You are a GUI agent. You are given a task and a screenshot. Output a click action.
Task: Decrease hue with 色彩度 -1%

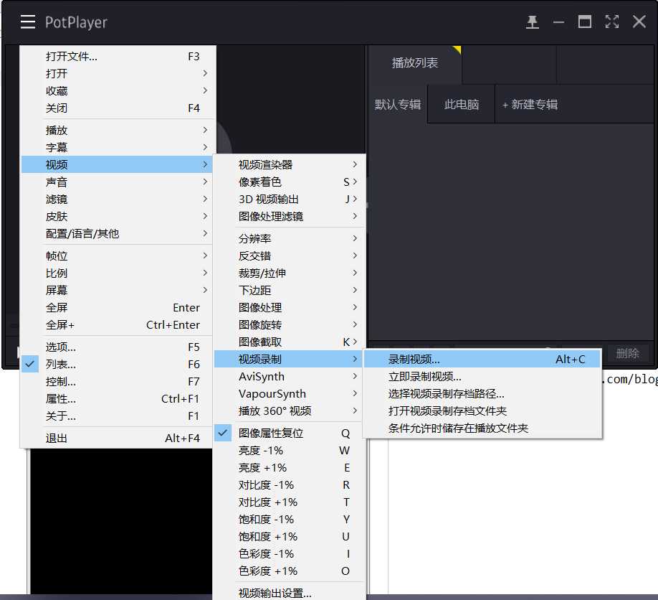pos(289,554)
